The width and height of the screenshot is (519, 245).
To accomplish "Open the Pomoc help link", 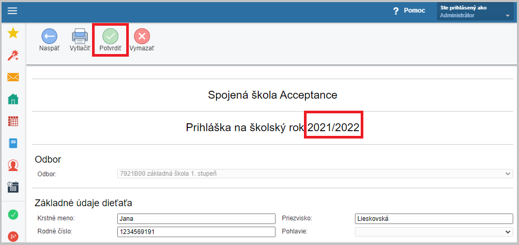I will point(409,10).
